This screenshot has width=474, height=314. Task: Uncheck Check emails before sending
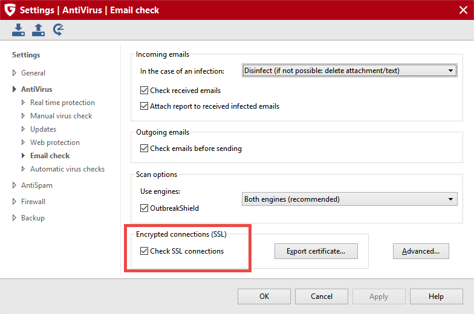pyautogui.click(x=144, y=149)
